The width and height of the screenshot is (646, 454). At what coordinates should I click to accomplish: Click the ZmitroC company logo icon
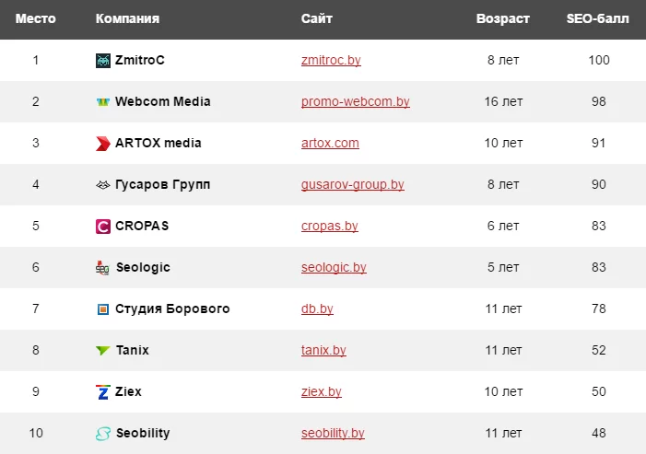point(103,61)
